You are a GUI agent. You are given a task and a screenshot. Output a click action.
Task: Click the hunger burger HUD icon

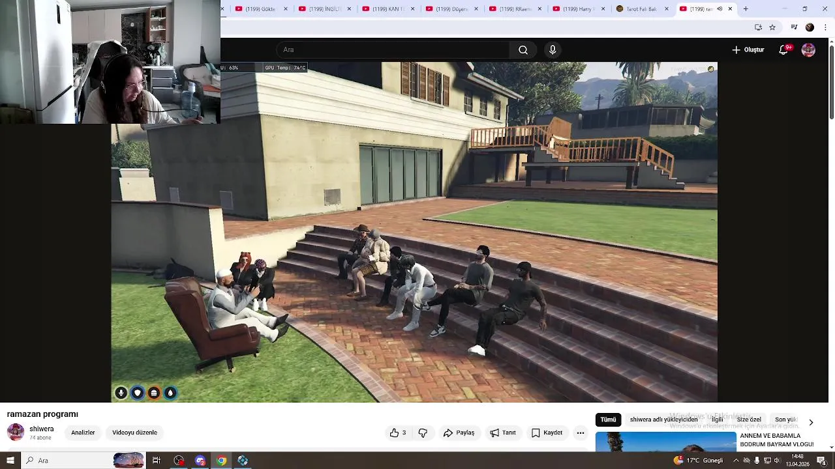pos(154,393)
